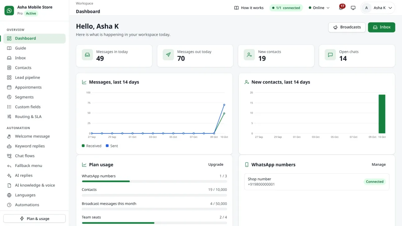This screenshot has height=226, width=402.
Task: Click the Shop number row
Action: click(x=317, y=182)
